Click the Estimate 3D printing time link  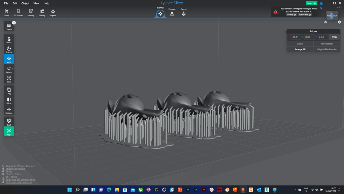20,180
